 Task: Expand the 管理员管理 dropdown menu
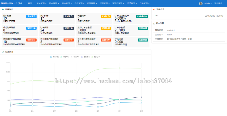(x=118, y=4)
